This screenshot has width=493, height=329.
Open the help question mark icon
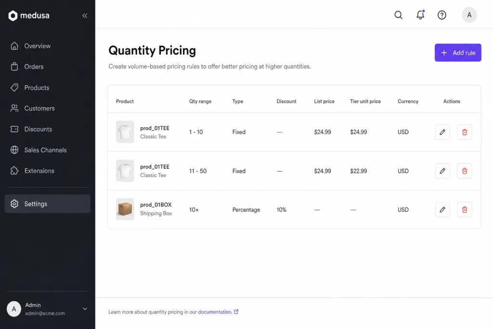click(x=442, y=15)
